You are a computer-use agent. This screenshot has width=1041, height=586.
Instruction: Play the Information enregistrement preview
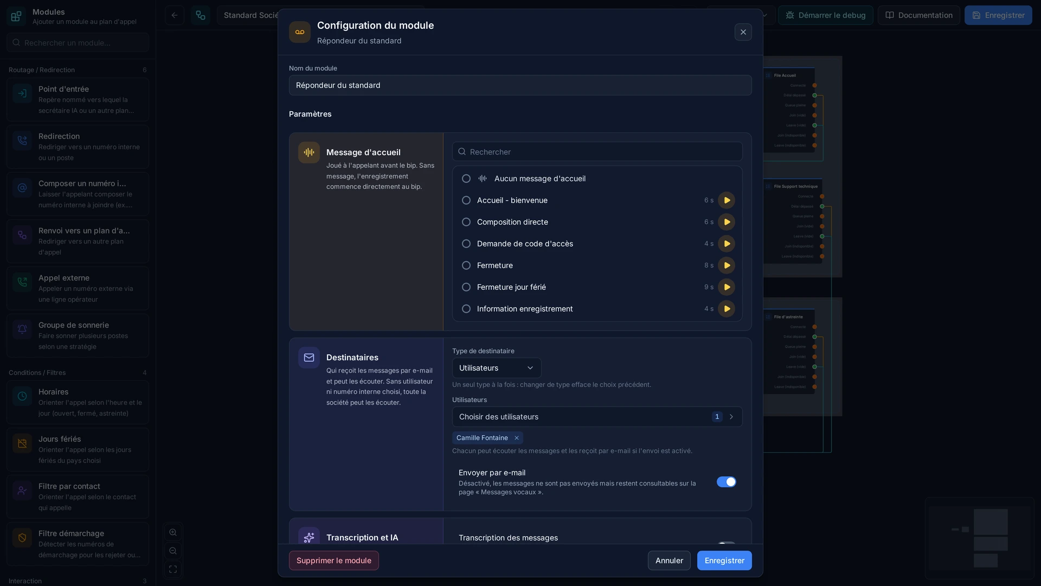point(727,309)
